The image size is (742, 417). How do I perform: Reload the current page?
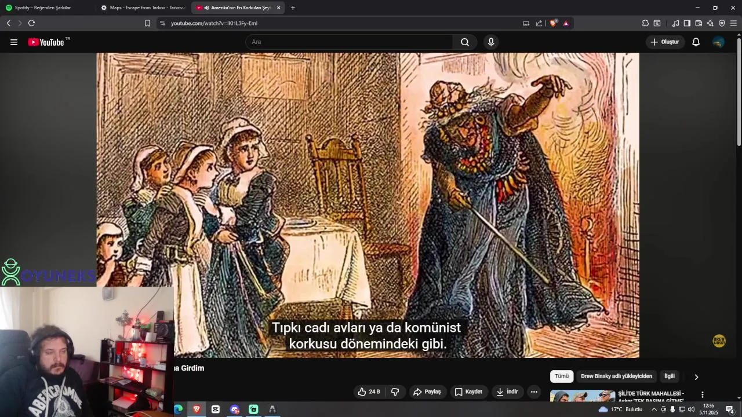[31, 23]
